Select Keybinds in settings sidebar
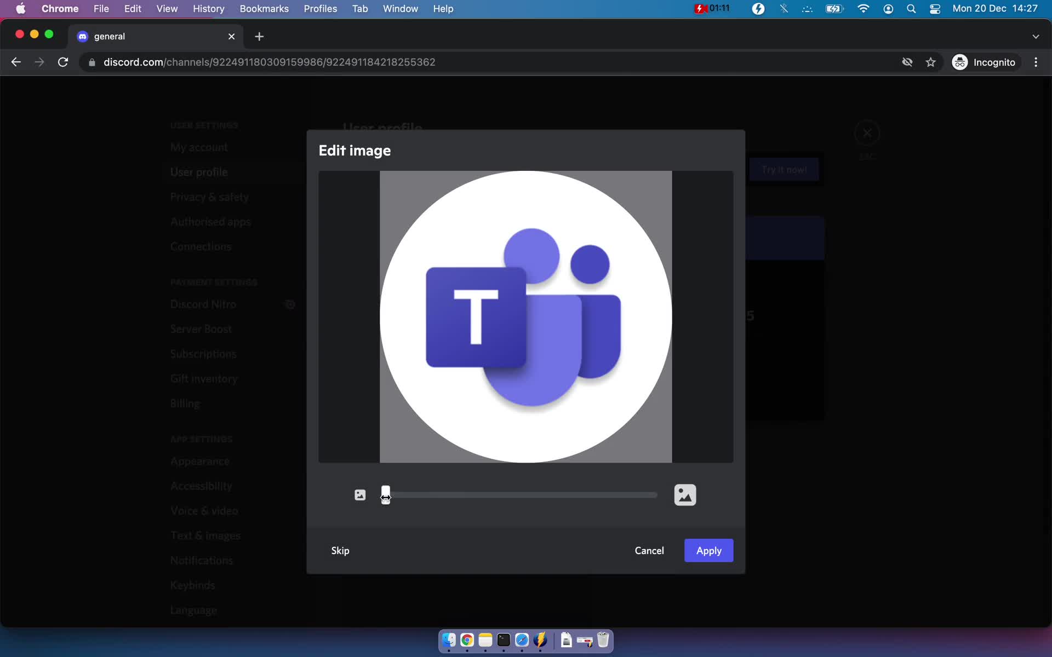 192,585
